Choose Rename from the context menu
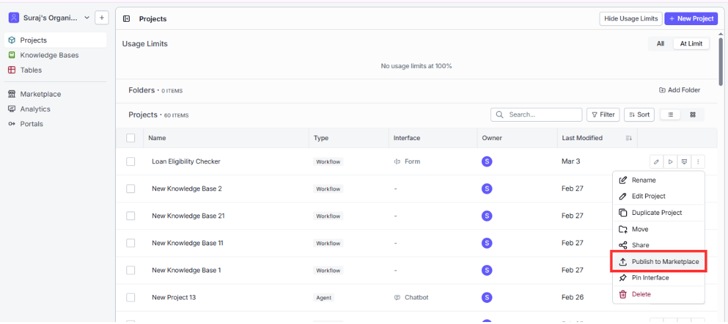The width and height of the screenshot is (728, 324). [659, 180]
